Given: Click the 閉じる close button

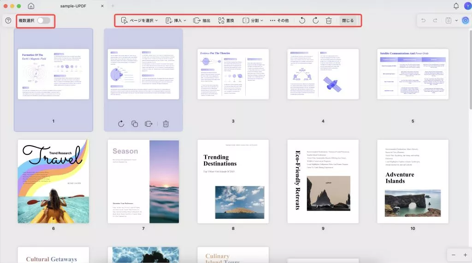Looking at the screenshot, I should pos(348,20).
